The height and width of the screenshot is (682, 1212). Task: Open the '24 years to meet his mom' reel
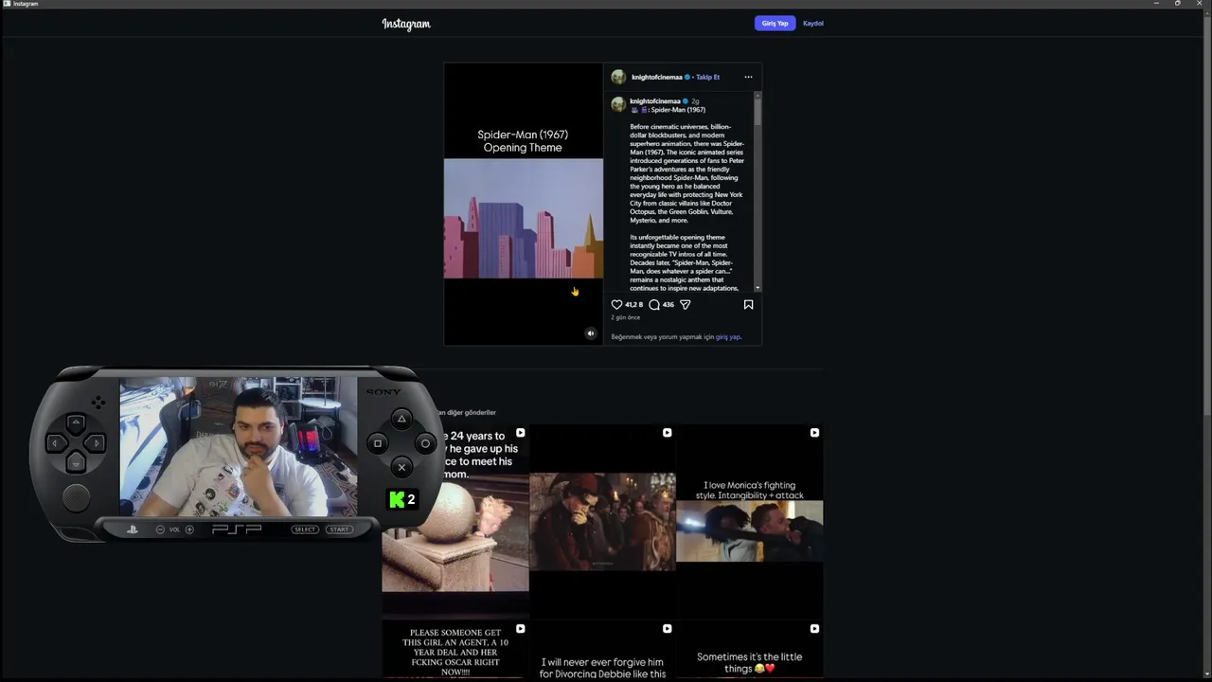[x=455, y=521]
